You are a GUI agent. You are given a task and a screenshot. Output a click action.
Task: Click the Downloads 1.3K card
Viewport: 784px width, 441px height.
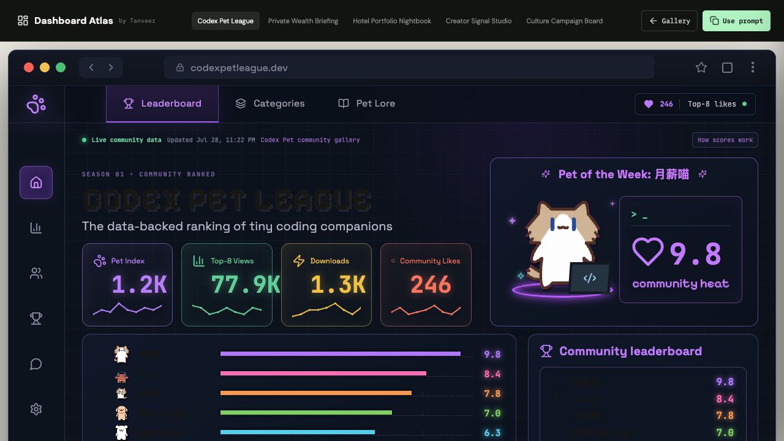pyautogui.click(x=326, y=285)
